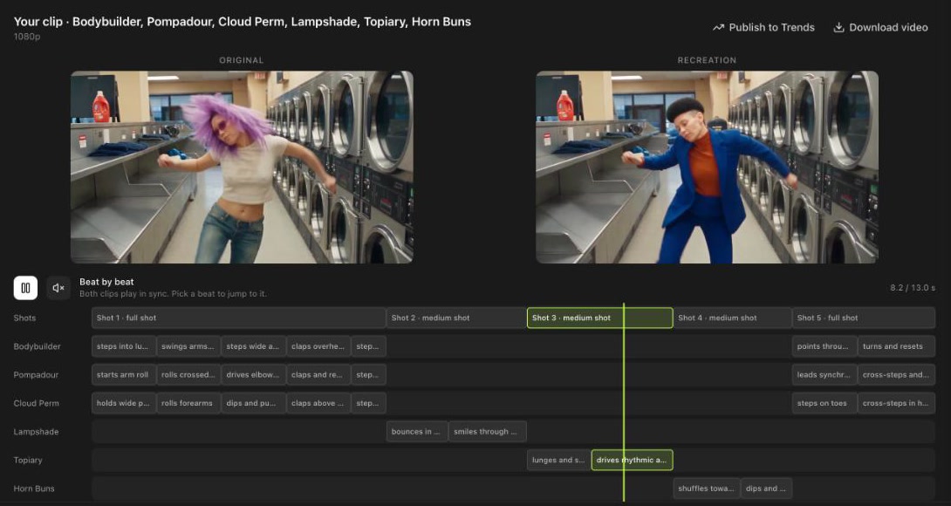
Task: Select Lampshade beat 'smiles through ...'
Action: pos(488,432)
